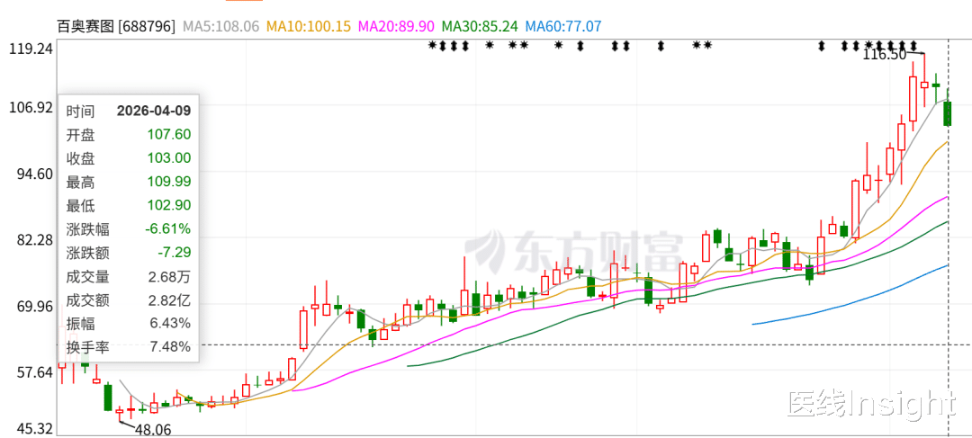Click the 涨跌额 value -7.29
The width and height of the screenshot is (972, 438).
coord(174,253)
